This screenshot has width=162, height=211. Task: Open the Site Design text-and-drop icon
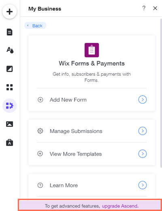point(10,50)
